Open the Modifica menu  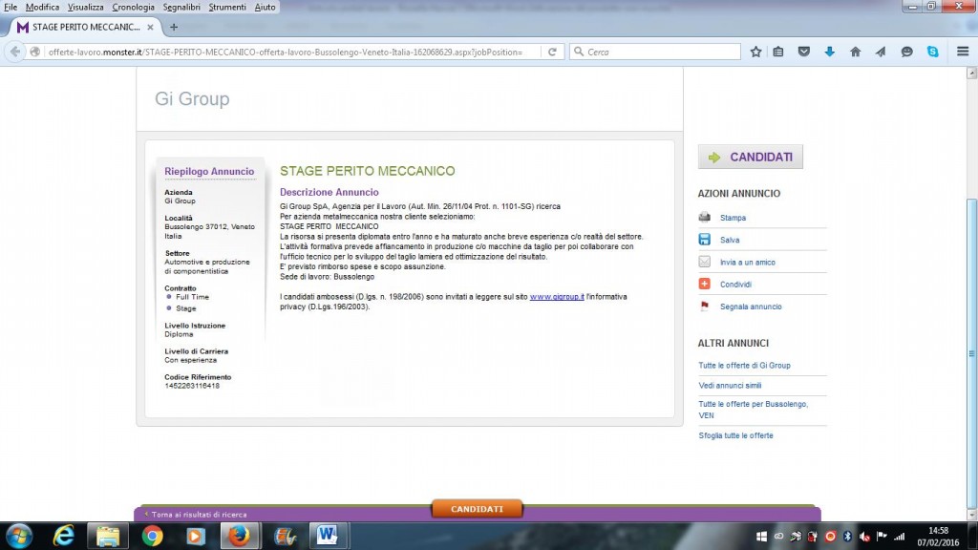click(x=42, y=7)
